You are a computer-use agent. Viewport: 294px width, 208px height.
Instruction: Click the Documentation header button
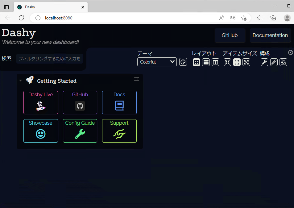pos(270,35)
